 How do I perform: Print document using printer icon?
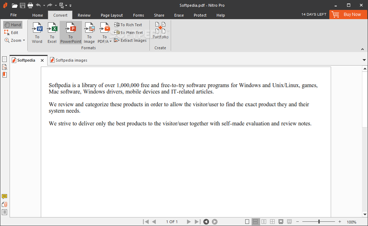tap(30, 5)
